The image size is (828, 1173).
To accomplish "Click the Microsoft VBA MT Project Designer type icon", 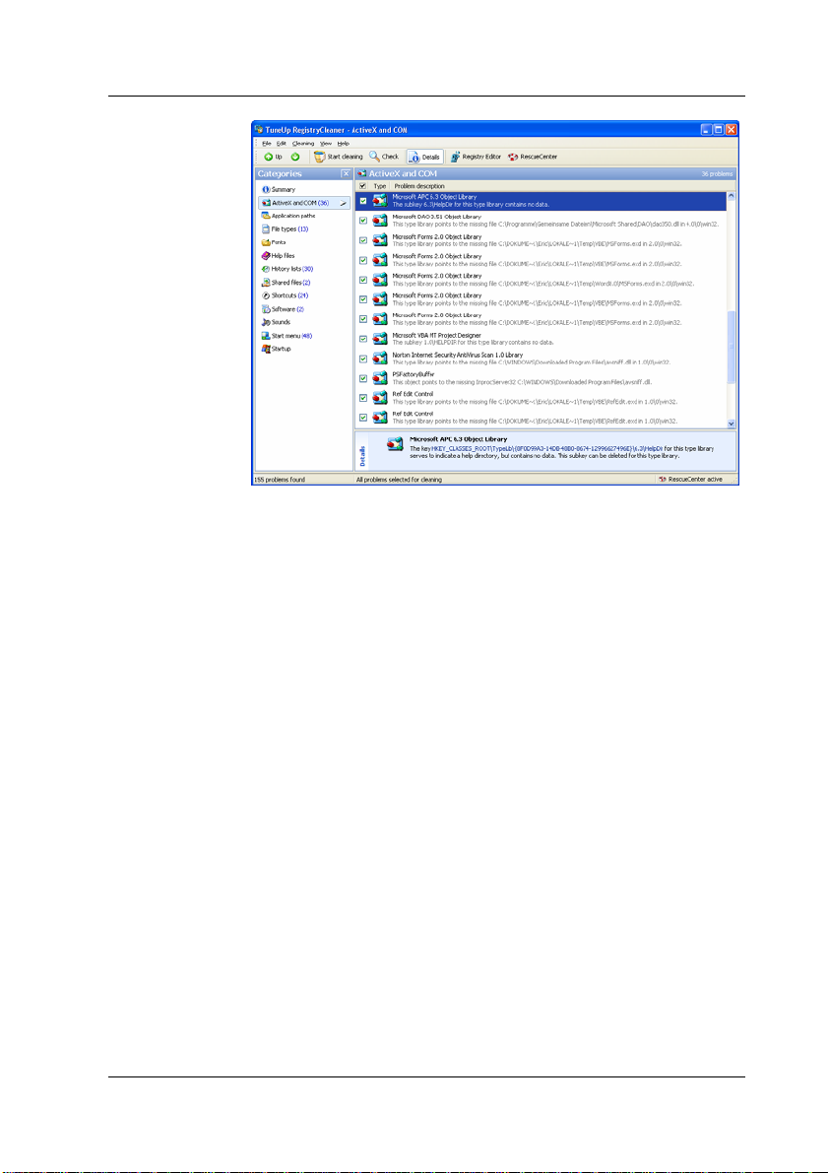I will tap(380, 339).
